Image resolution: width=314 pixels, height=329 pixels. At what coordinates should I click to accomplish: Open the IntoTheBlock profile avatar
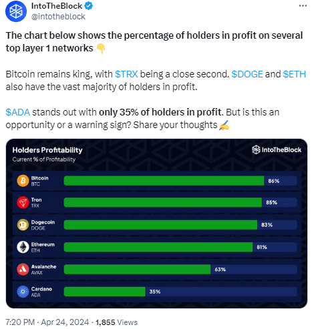(16, 11)
